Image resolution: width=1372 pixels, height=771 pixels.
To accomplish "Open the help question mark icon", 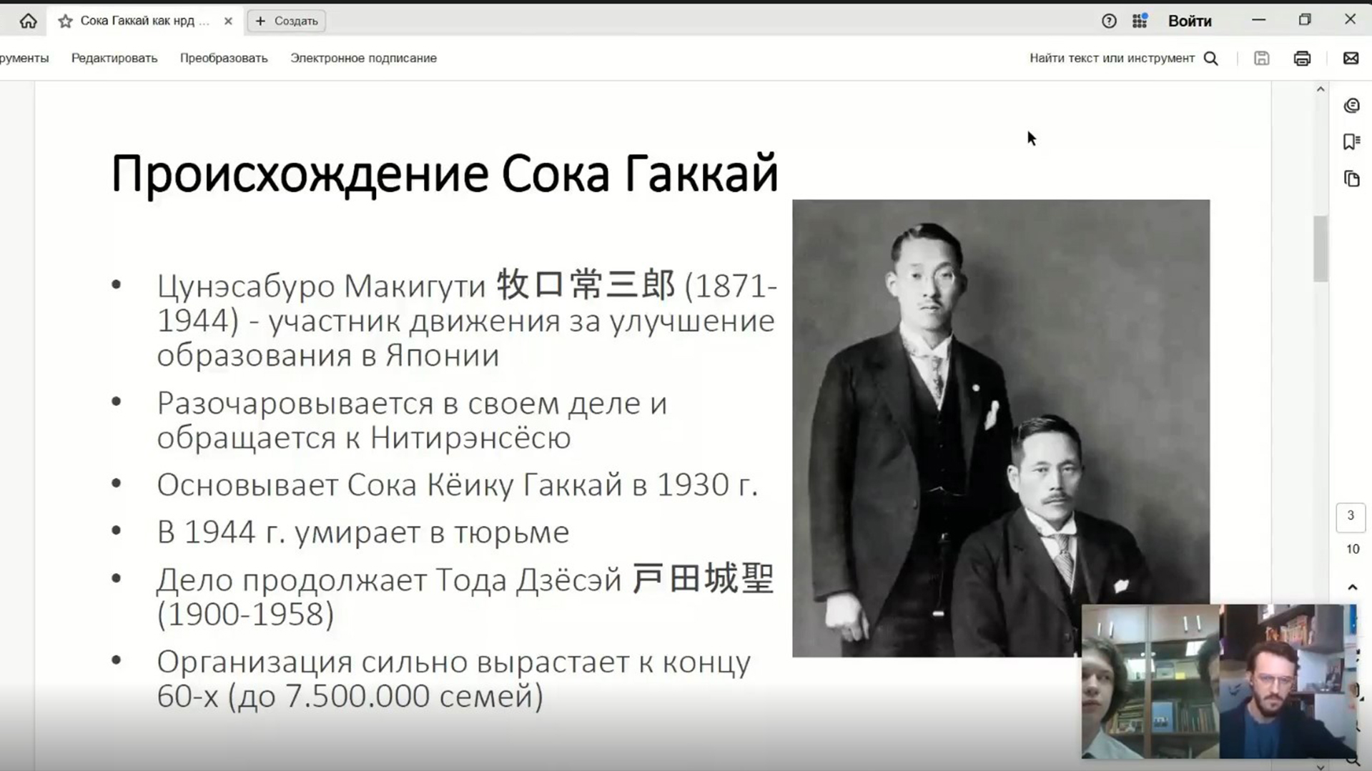I will [1109, 21].
